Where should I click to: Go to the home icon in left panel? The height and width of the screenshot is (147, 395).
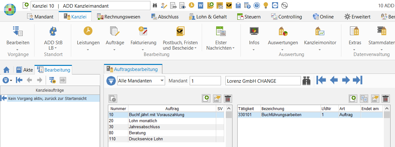tap(6, 70)
